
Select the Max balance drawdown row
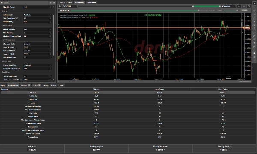click(128, 107)
